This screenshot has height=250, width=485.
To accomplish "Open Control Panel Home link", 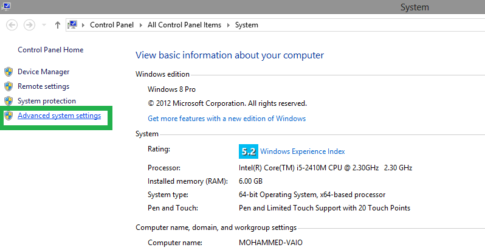I will [50, 50].
